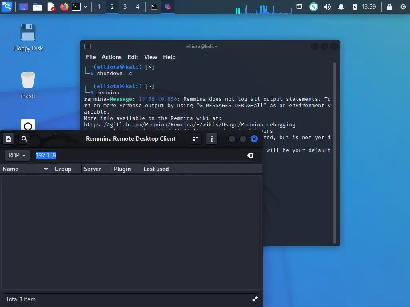
Task: Toggle the Remmina search bar
Action: click(24, 139)
